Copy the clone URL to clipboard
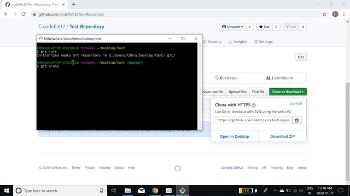 point(297,120)
